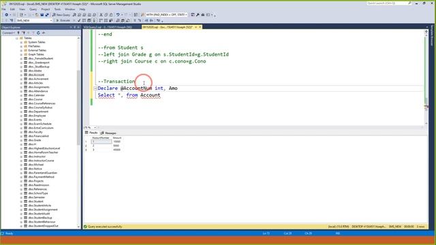436x245 pixels.
Task: Click the Increase Indent icon
Action: [151, 20]
